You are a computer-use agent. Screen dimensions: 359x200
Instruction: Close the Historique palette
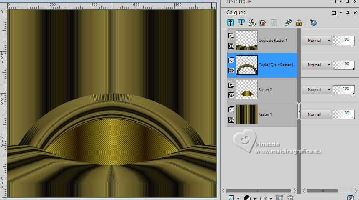point(355,2)
